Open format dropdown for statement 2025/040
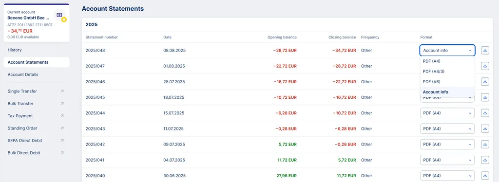This screenshot has width=499, height=182. point(447,175)
